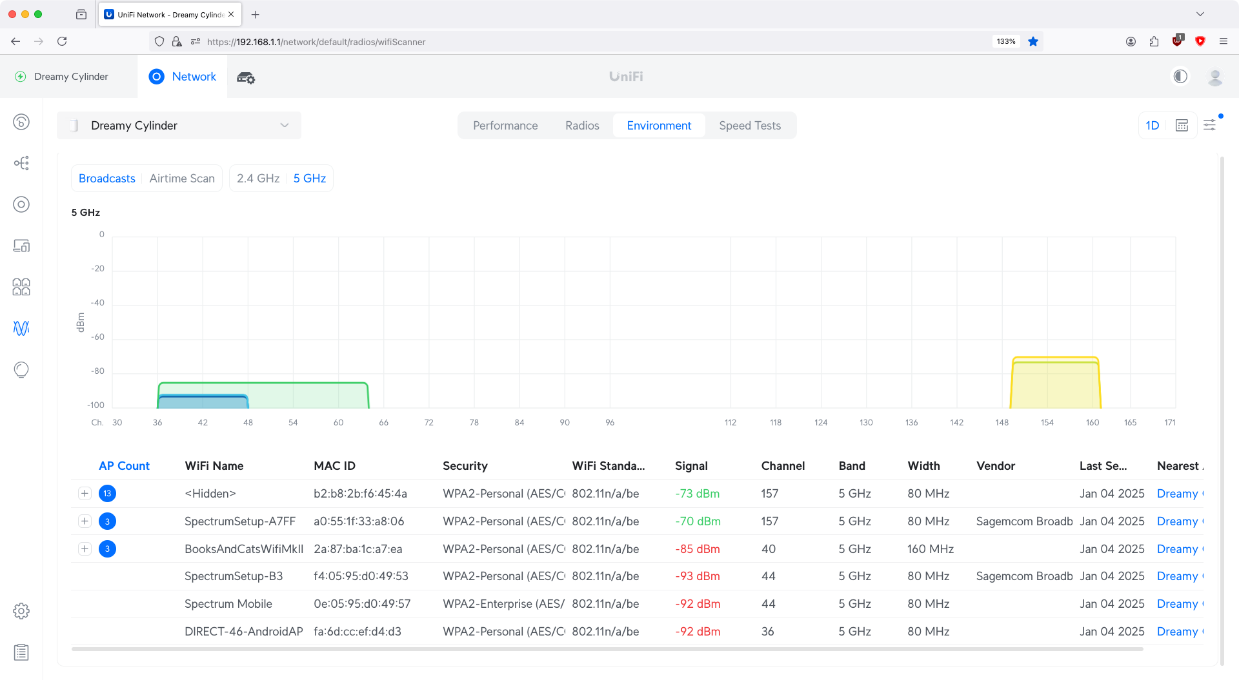Open the system log sidebar icon
Screen dimensions: 1239x680
coord(21,652)
